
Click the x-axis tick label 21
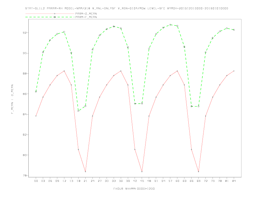pos(86,181)
